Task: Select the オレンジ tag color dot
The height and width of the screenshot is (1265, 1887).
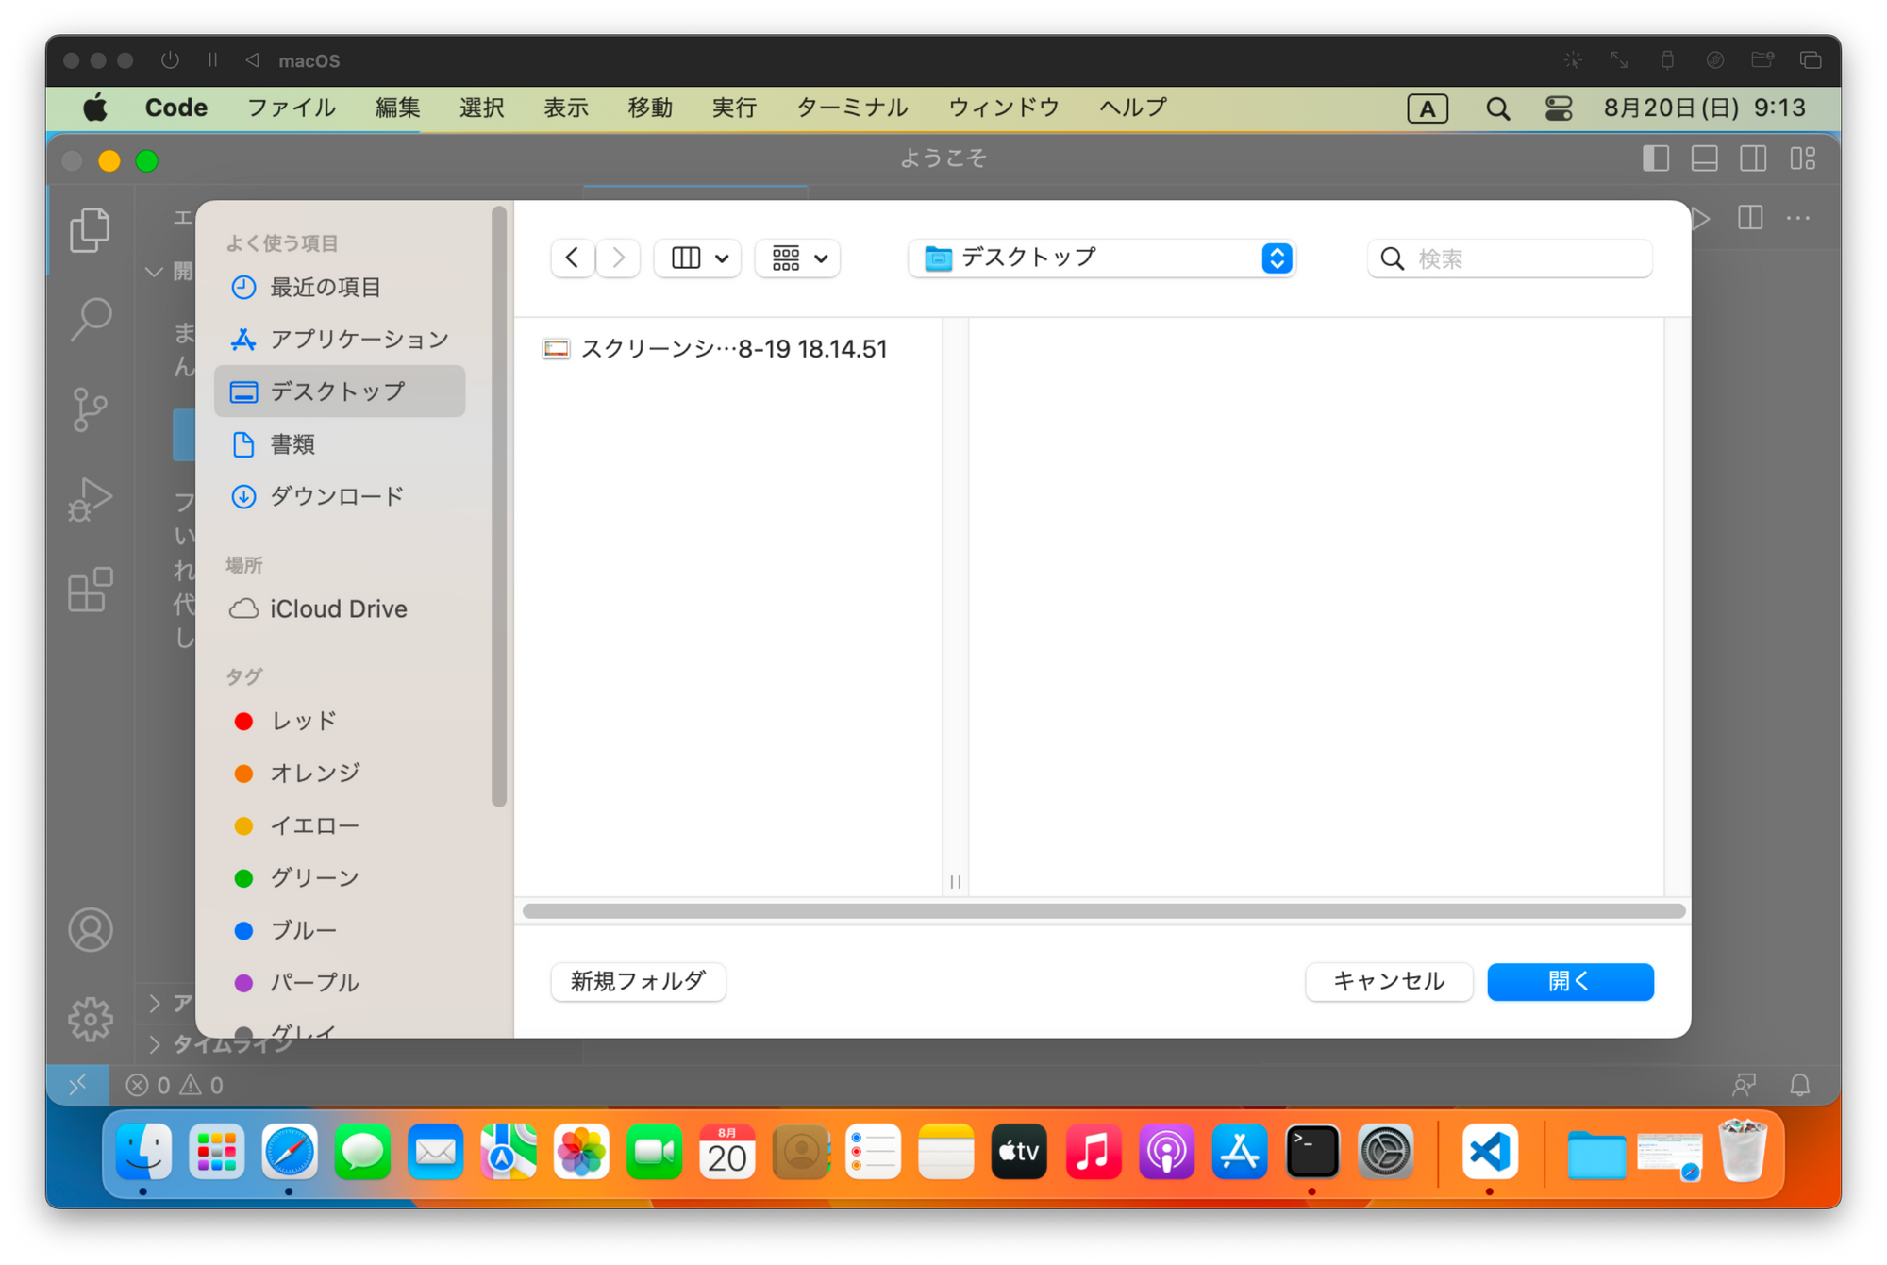Action: coord(243,774)
